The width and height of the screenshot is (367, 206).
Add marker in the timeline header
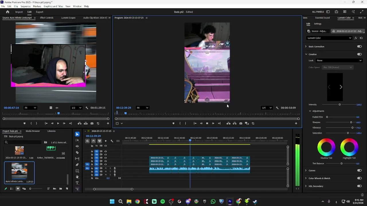tap(106, 141)
